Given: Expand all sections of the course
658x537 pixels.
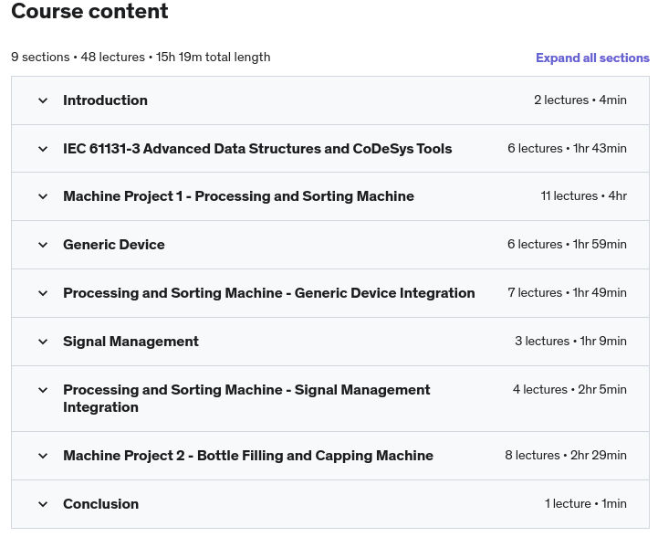Looking at the screenshot, I should [x=592, y=58].
